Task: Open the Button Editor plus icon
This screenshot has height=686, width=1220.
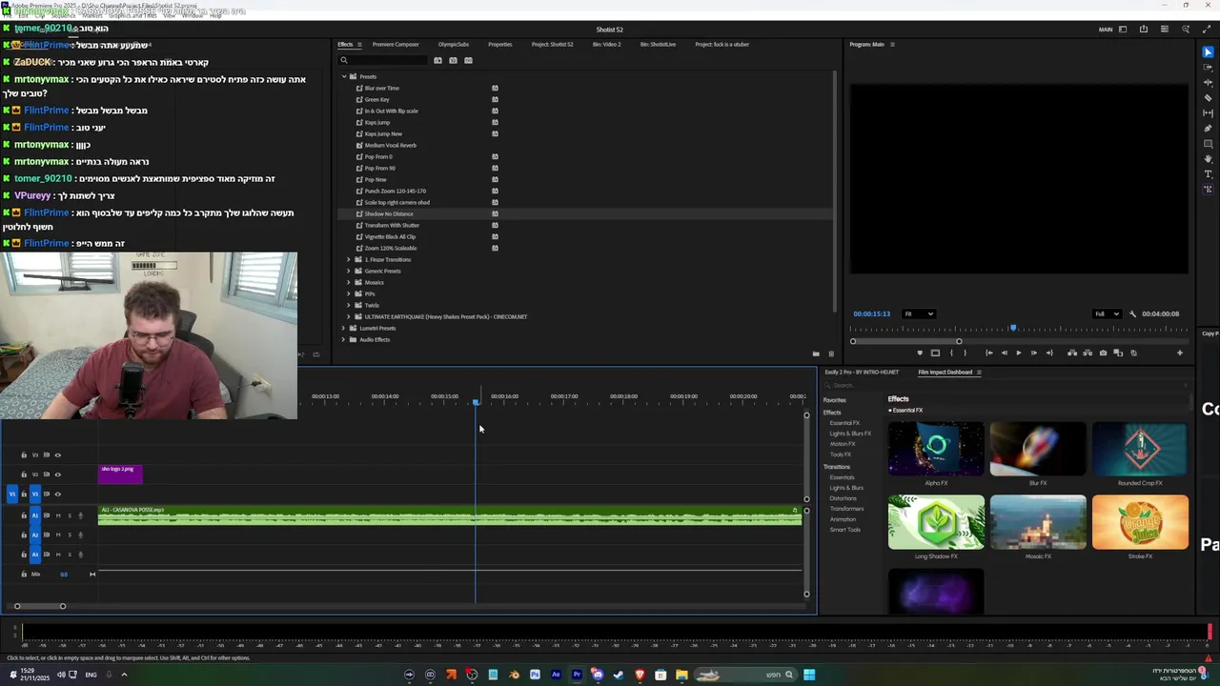Action: click(1180, 353)
